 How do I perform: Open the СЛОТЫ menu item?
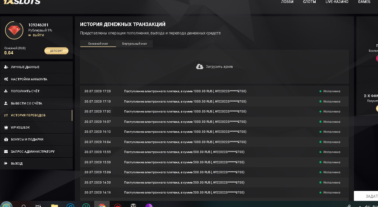(x=309, y=2)
